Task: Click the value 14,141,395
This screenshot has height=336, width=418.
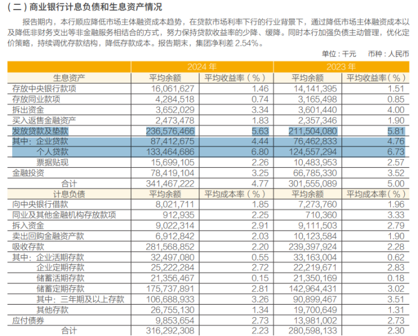Action: coord(315,89)
